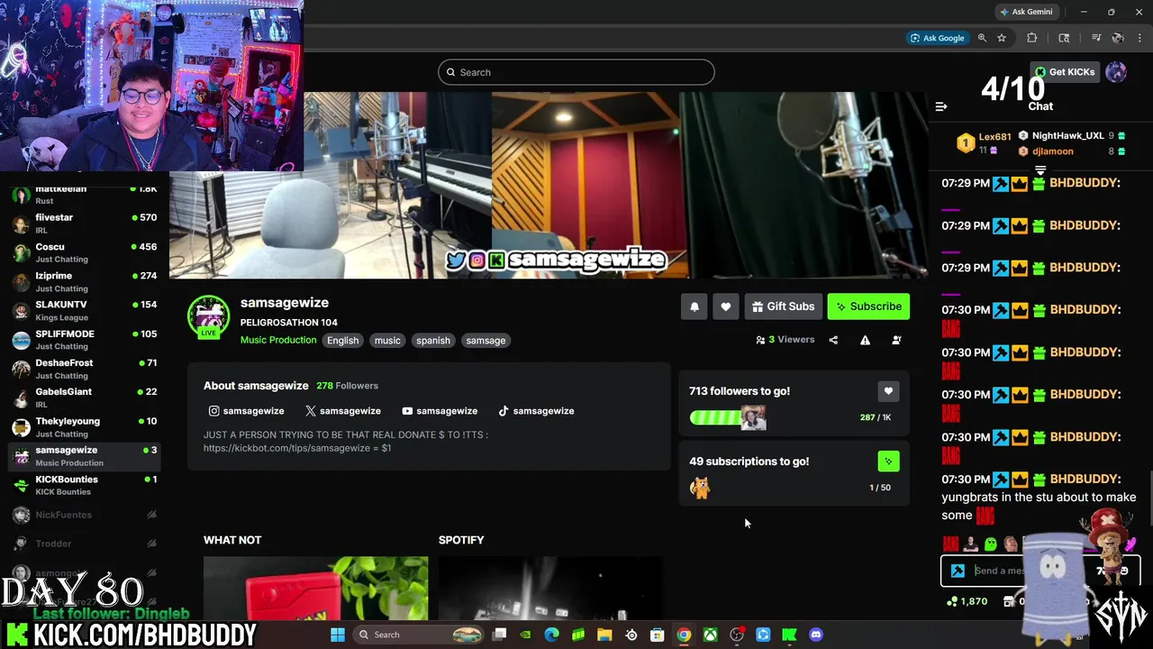Click the 3 Viewers count
The image size is (1153, 649).
[x=785, y=340]
